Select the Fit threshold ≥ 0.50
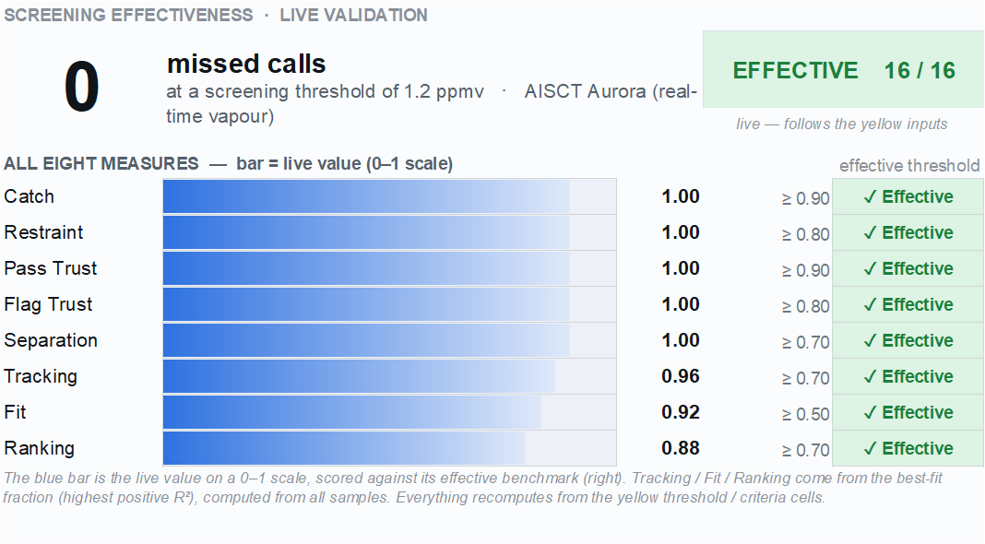The width and height of the screenshot is (985, 544). 805,414
